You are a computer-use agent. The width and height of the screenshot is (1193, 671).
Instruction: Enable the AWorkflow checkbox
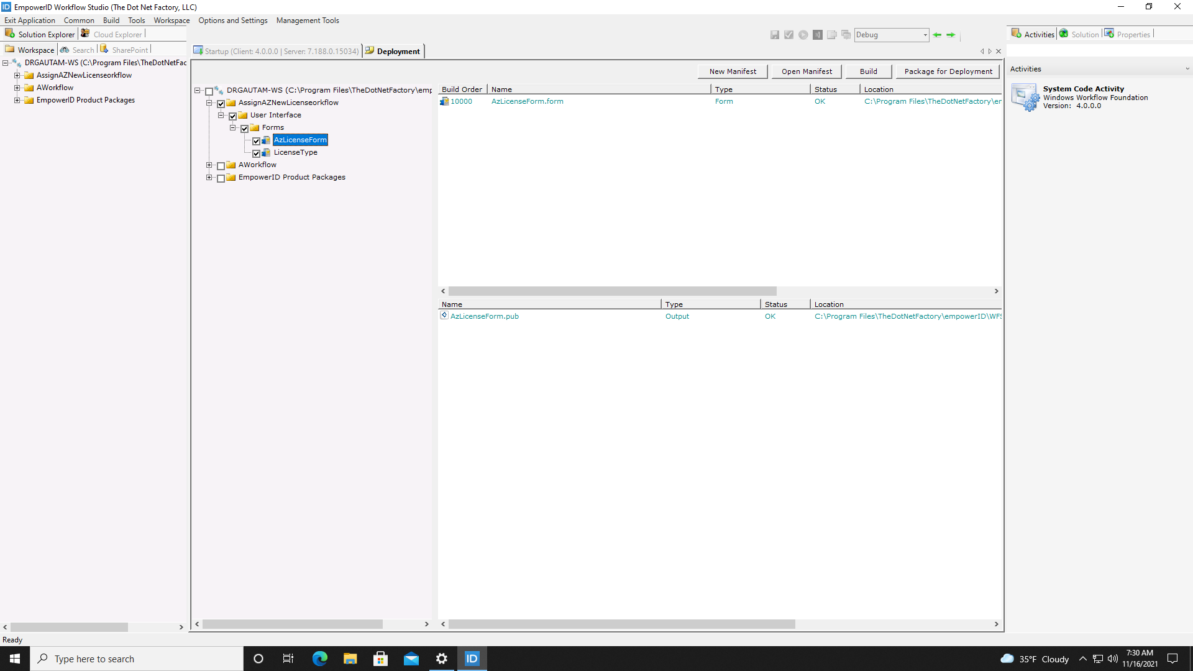[221, 165]
